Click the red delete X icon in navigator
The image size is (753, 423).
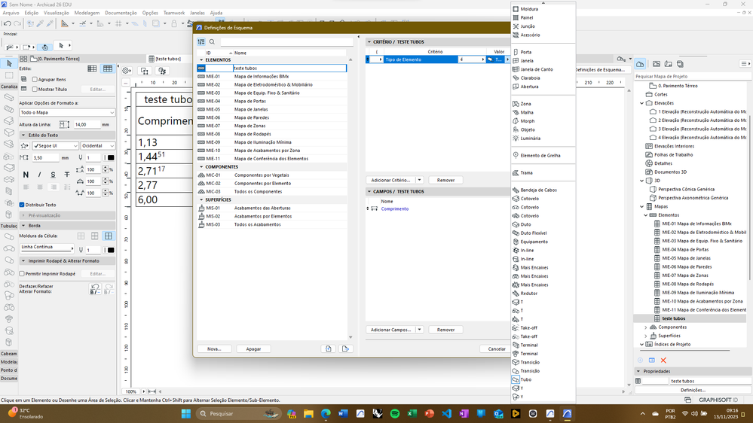pos(663,361)
